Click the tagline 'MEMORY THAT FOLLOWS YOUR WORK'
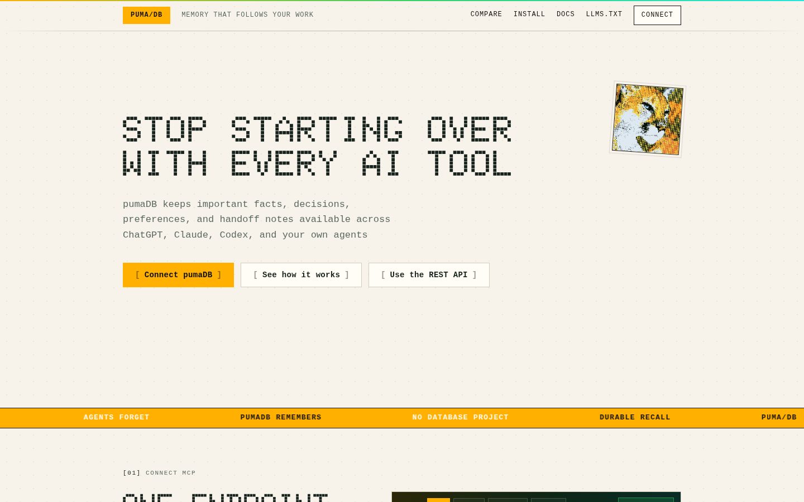This screenshot has width=804, height=502. coord(247,15)
